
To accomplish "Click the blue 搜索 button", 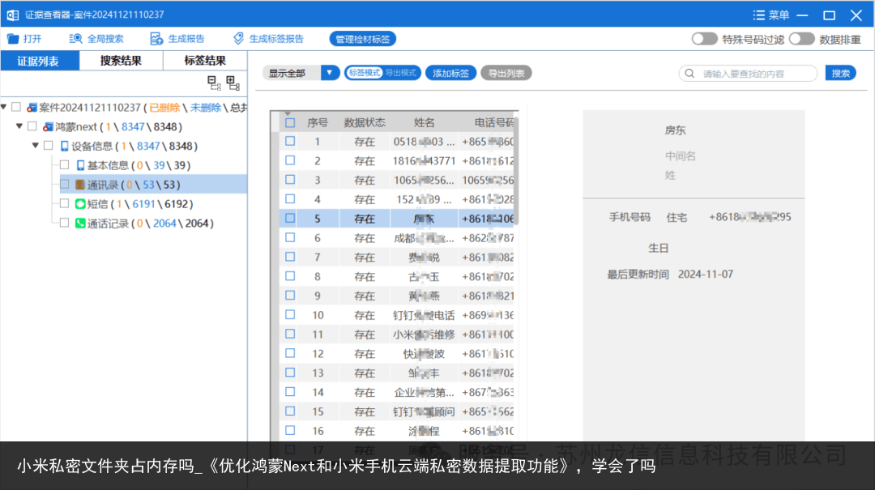I will (x=840, y=73).
